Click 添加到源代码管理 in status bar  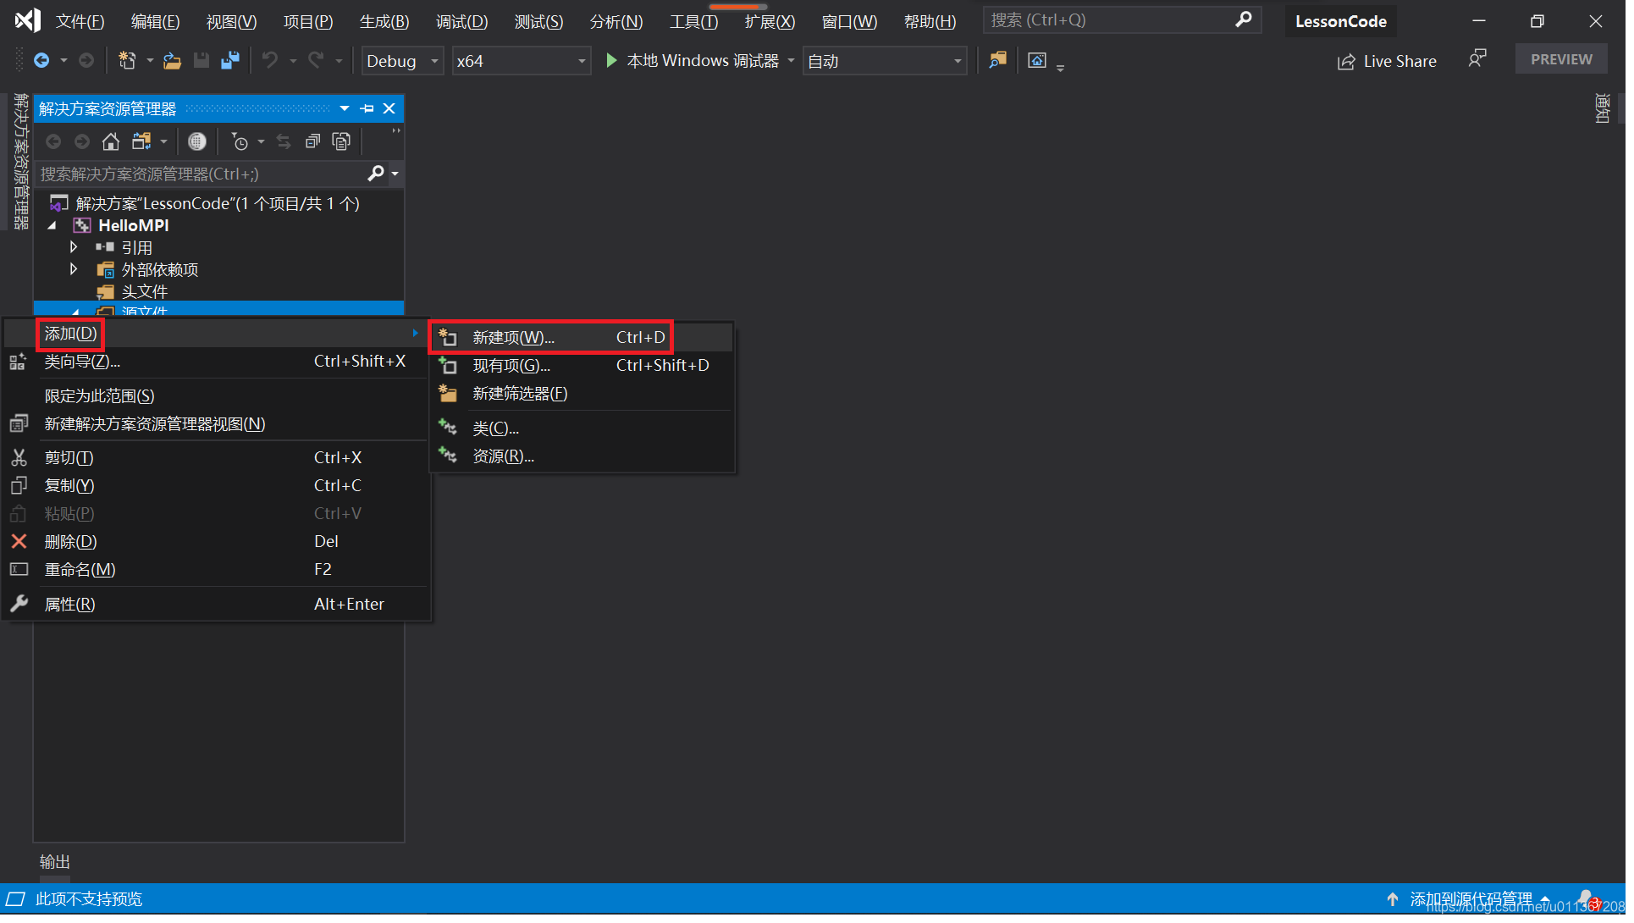tap(1470, 899)
